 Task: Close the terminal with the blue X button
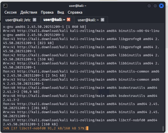click(x=161, y=6)
